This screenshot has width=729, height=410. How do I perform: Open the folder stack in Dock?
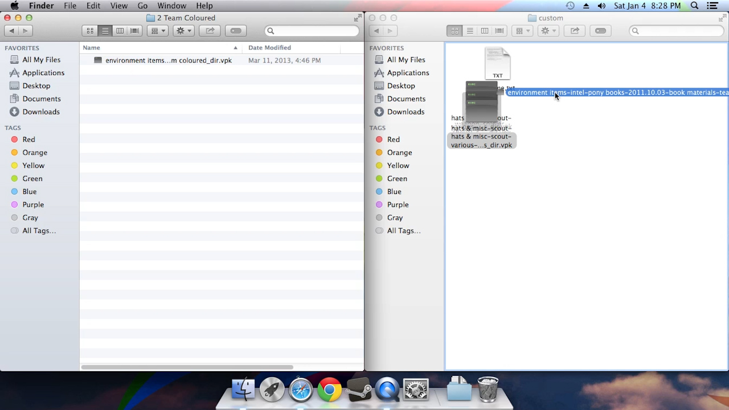pos(458,389)
